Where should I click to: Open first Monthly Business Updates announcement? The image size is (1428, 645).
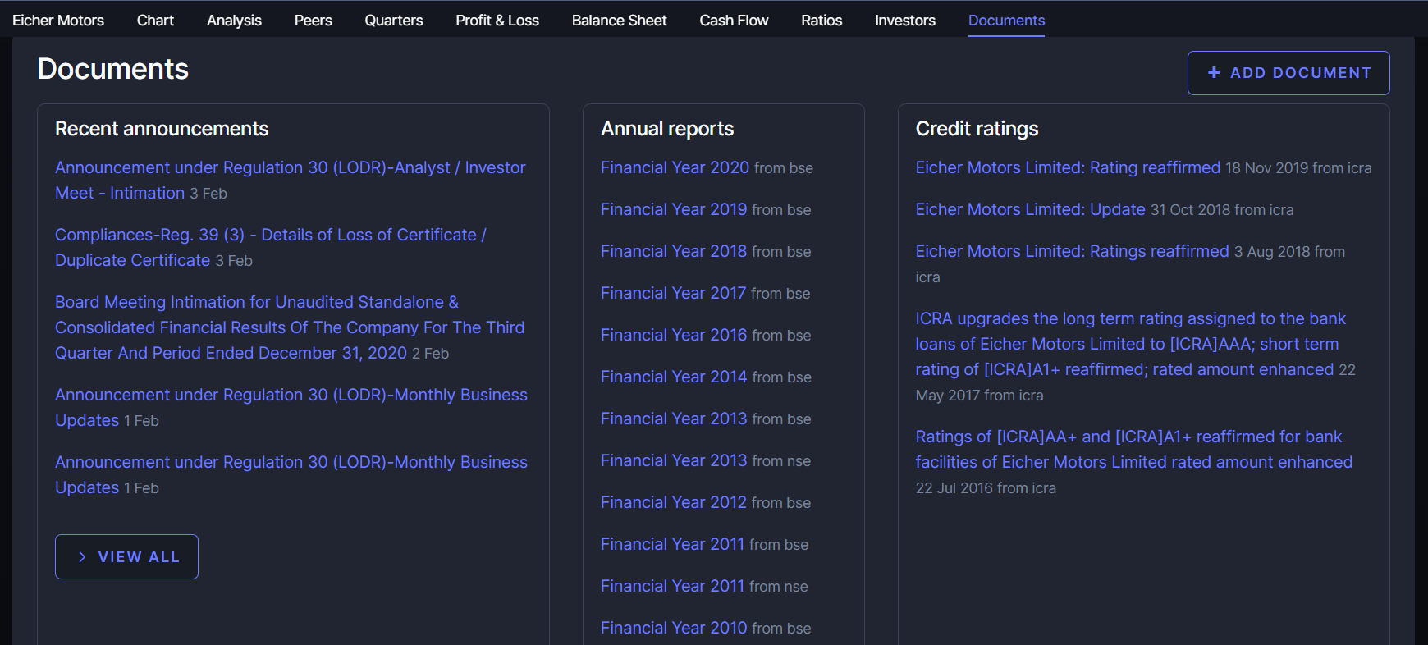291,407
